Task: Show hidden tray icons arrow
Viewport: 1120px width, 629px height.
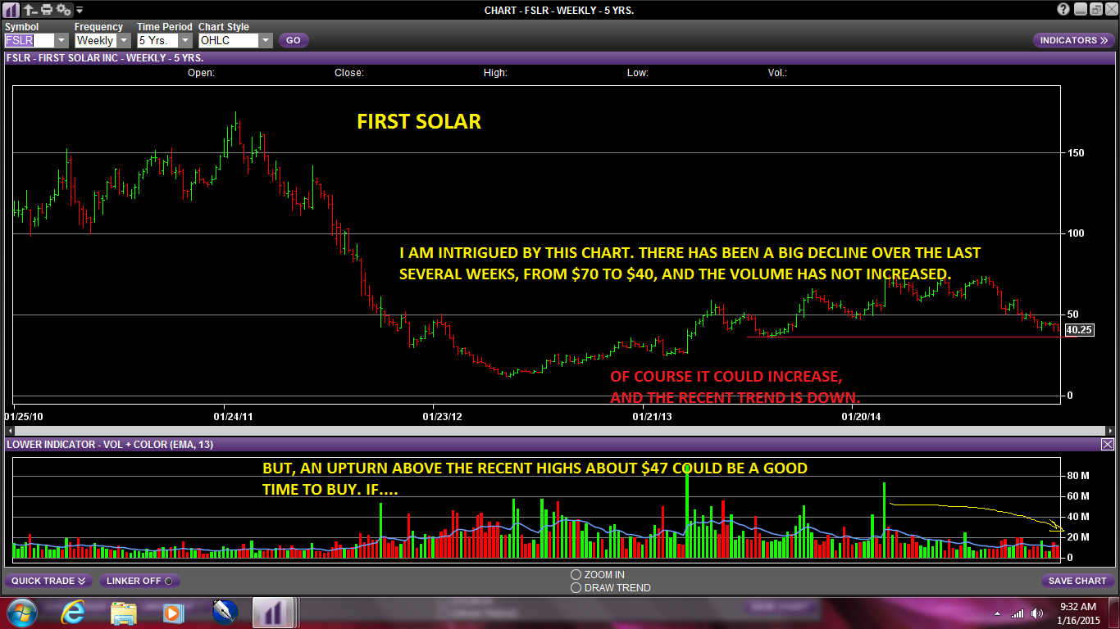Action: [x=998, y=613]
